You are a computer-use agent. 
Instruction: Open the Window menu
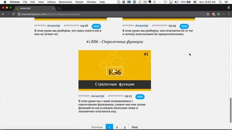pos(91,2)
